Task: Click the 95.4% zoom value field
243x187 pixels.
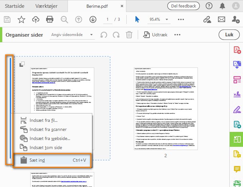Action: point(155,19)
